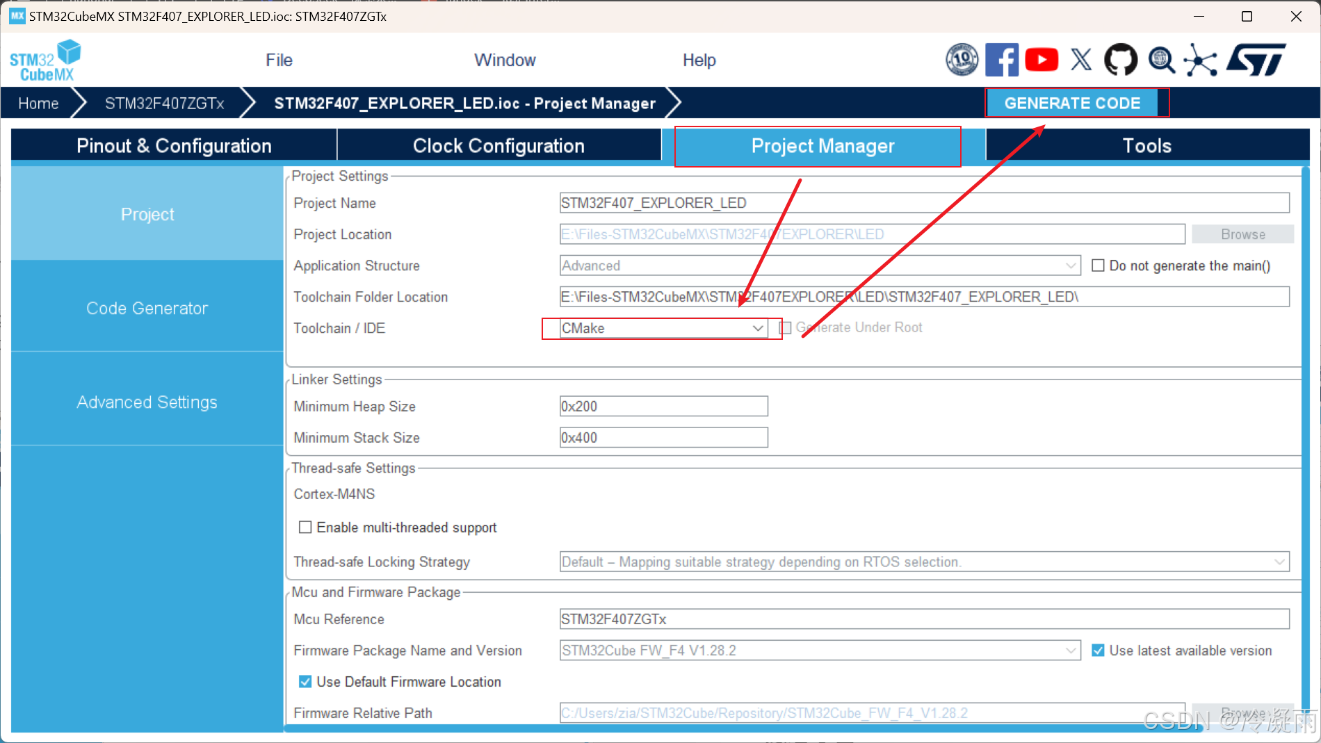Click the Project Location path field
Image resolution: width=1321 pixels, height=743 pixels.
point(873,234)
